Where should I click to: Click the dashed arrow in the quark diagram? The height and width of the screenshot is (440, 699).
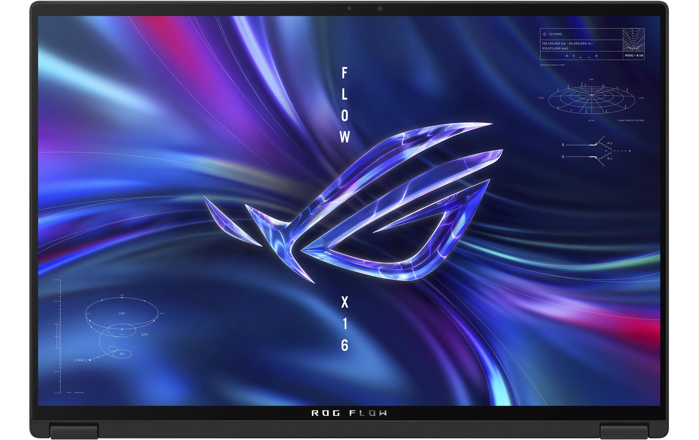tap(622, 151)
